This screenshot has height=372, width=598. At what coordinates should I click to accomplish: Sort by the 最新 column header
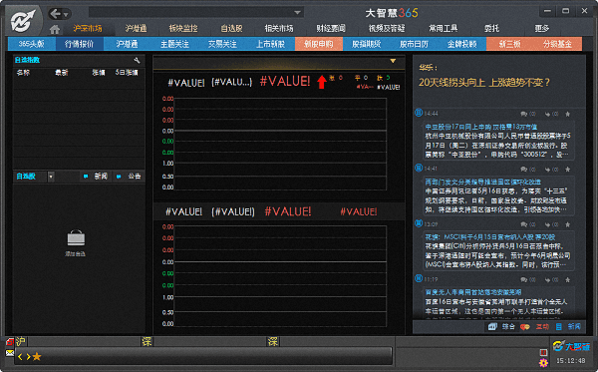pyautogui.click(x=62, y=72)
